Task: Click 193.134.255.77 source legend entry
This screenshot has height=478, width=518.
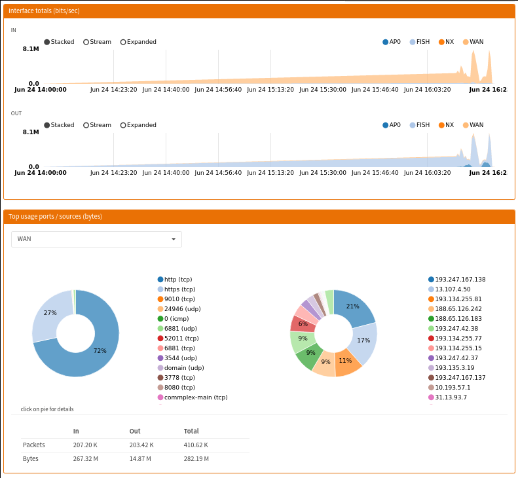Action: (x=455, y=339)
